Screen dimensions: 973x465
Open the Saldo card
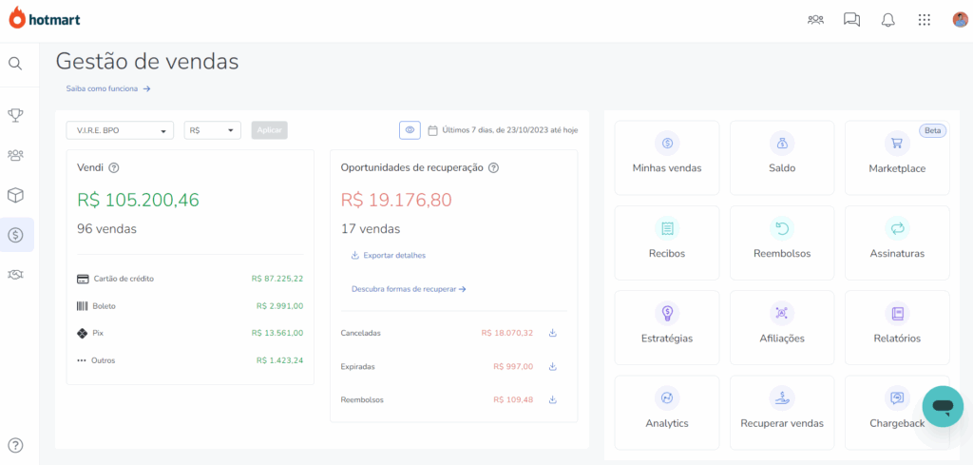coord(782,158)
